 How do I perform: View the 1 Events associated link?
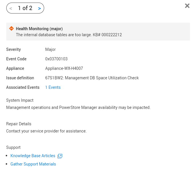pyautogui.click(x=53, y=87)
